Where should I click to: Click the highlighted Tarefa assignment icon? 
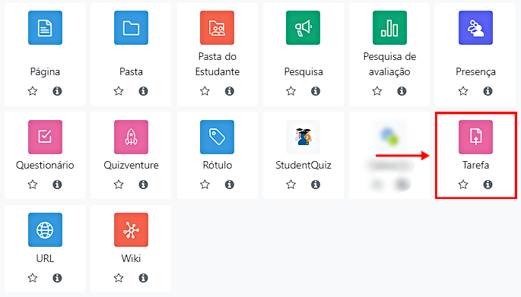tap(475, 137)
